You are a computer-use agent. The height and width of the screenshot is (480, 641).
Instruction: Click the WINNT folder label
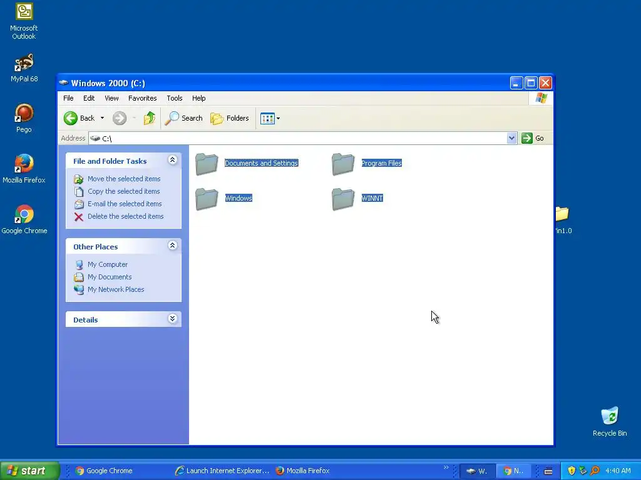[x=372, y=198]
